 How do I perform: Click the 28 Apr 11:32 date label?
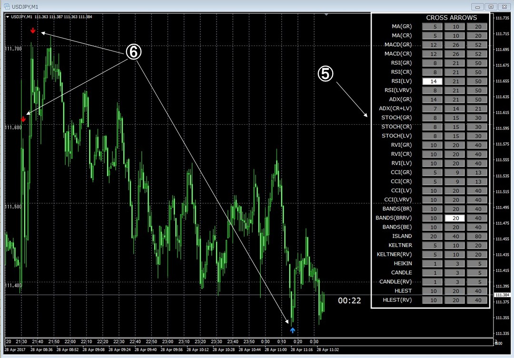(328, 350)
